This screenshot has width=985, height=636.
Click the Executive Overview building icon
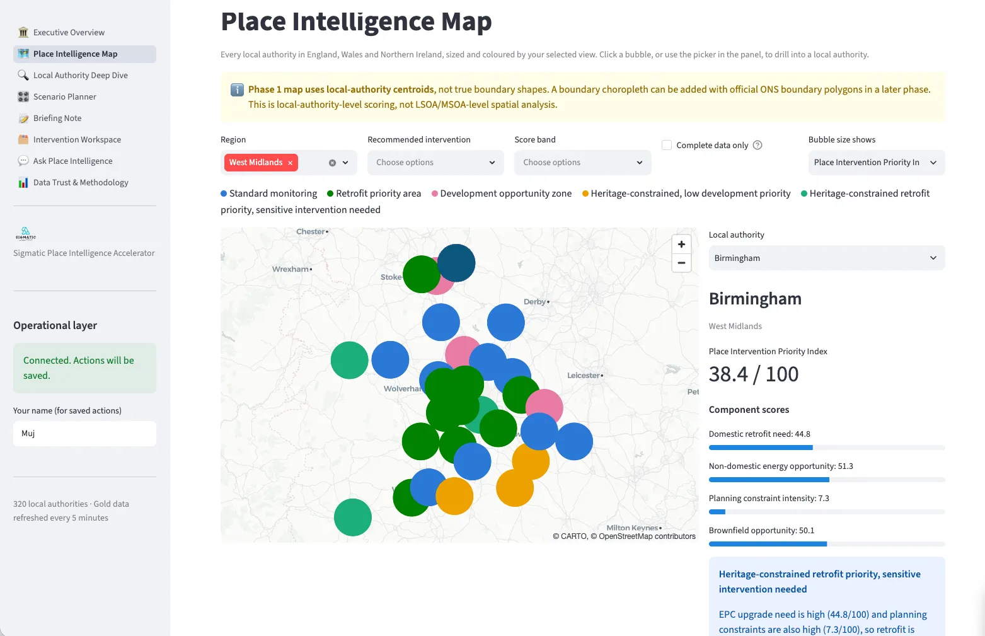23,32
